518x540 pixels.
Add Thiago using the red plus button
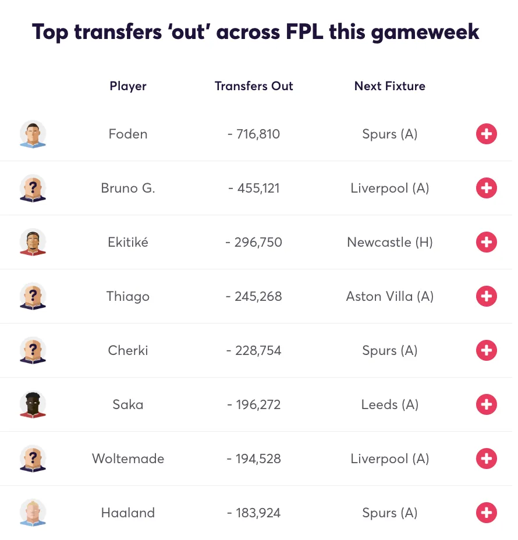click(486, 296)
